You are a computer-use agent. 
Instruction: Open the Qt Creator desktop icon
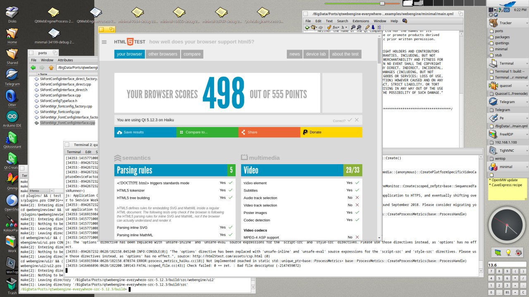click(12, 160)
